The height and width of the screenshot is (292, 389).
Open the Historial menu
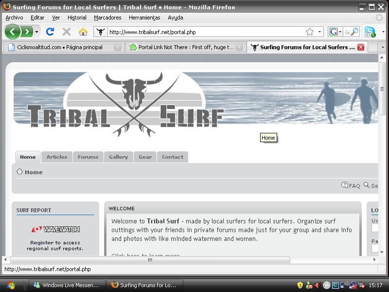pyautogui.click(x=77, y=18)
